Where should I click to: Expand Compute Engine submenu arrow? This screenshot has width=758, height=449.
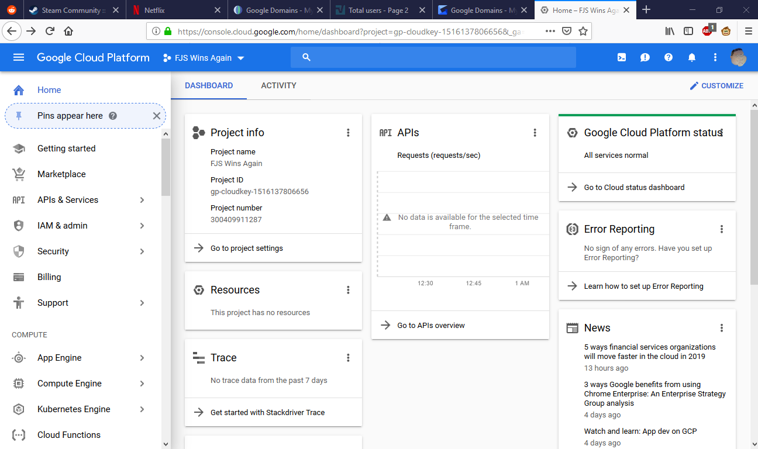[x=142, y=384]
